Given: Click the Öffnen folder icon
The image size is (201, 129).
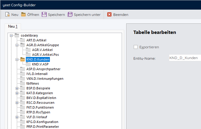Looking at the screenshot, I should 23,14.
